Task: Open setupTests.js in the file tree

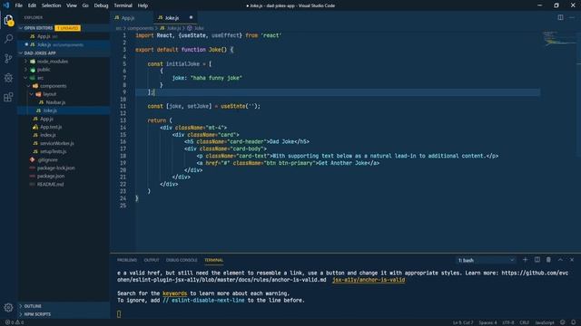Action: 53,151
